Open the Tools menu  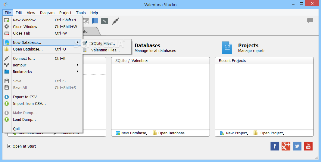coord(81,13)
